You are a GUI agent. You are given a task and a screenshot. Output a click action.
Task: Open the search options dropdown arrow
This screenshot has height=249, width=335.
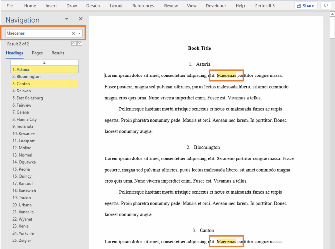[79, 33]
